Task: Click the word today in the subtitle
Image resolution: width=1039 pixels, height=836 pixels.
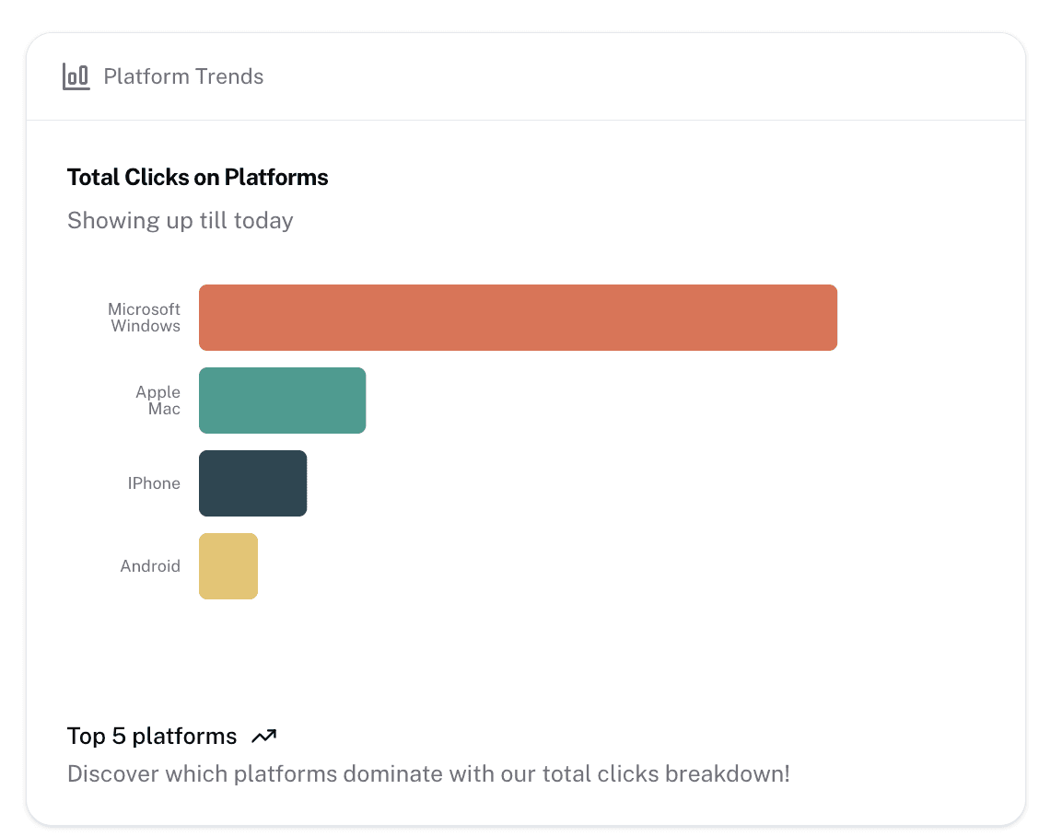Action: coord(263,221)
